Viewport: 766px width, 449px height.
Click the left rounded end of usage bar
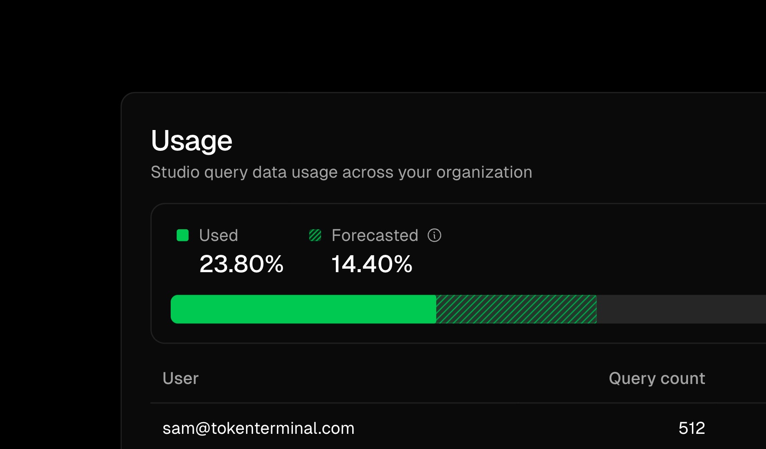click(174, 309)
